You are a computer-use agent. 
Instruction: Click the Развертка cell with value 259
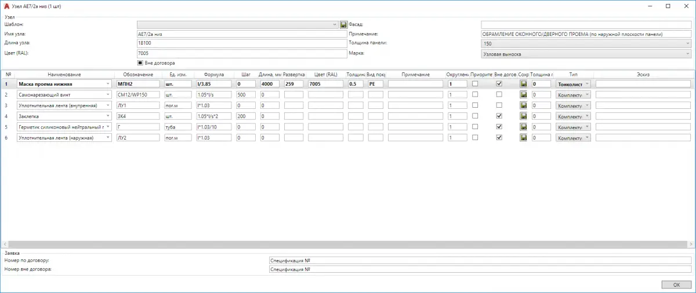(293, 84)
